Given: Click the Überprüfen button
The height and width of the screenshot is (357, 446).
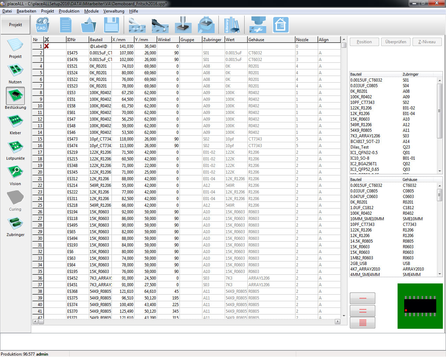Looking at the screenshot, I should 396,42.
